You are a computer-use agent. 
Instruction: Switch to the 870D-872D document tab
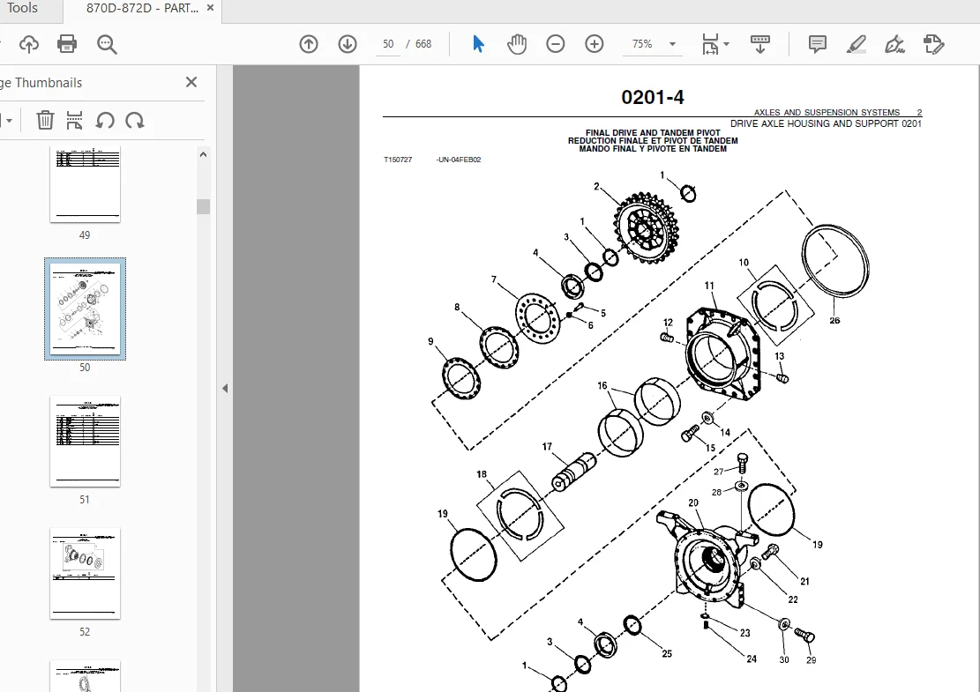click(142, 9)
